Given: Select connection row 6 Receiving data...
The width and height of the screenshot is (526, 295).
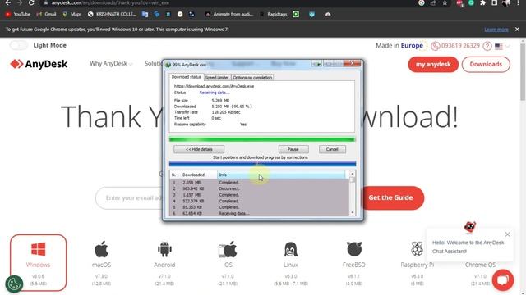Looking at the screenshot, I should coord(260,213).
